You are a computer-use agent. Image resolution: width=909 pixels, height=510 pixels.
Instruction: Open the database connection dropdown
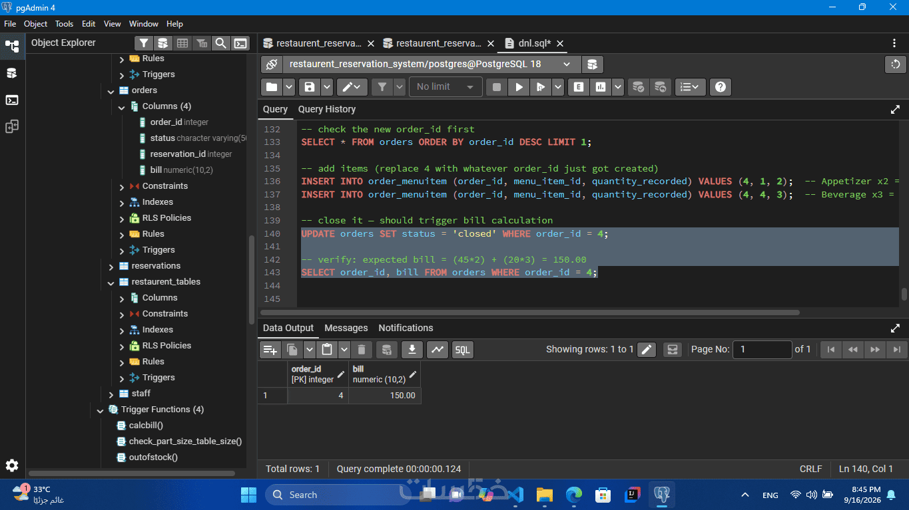tap(431, 64)
